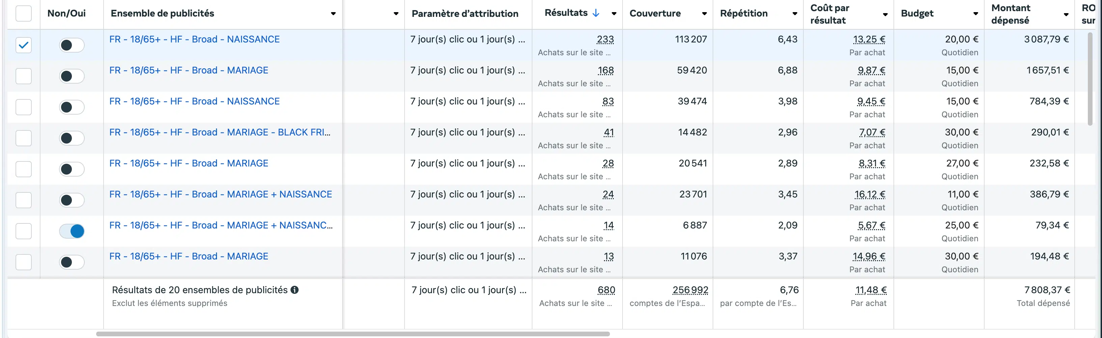
Task: Open the MARIAGE + NAISSANCE ad set link
Action: tap(220, 194)
